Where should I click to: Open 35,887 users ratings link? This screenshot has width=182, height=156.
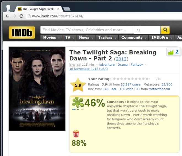point(131,84)
